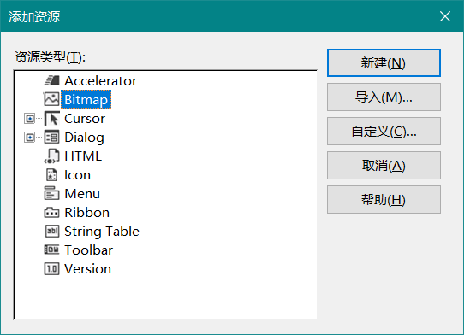Click the Dialog resource icon
The image size is (464, 335).
(51, 137)
